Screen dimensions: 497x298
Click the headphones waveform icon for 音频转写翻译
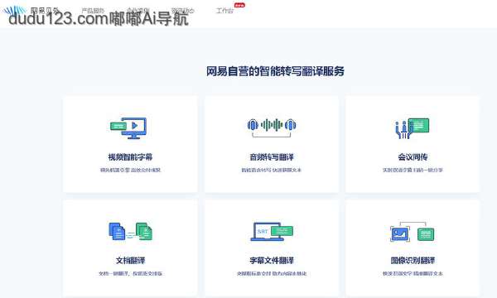coord(272,127)
